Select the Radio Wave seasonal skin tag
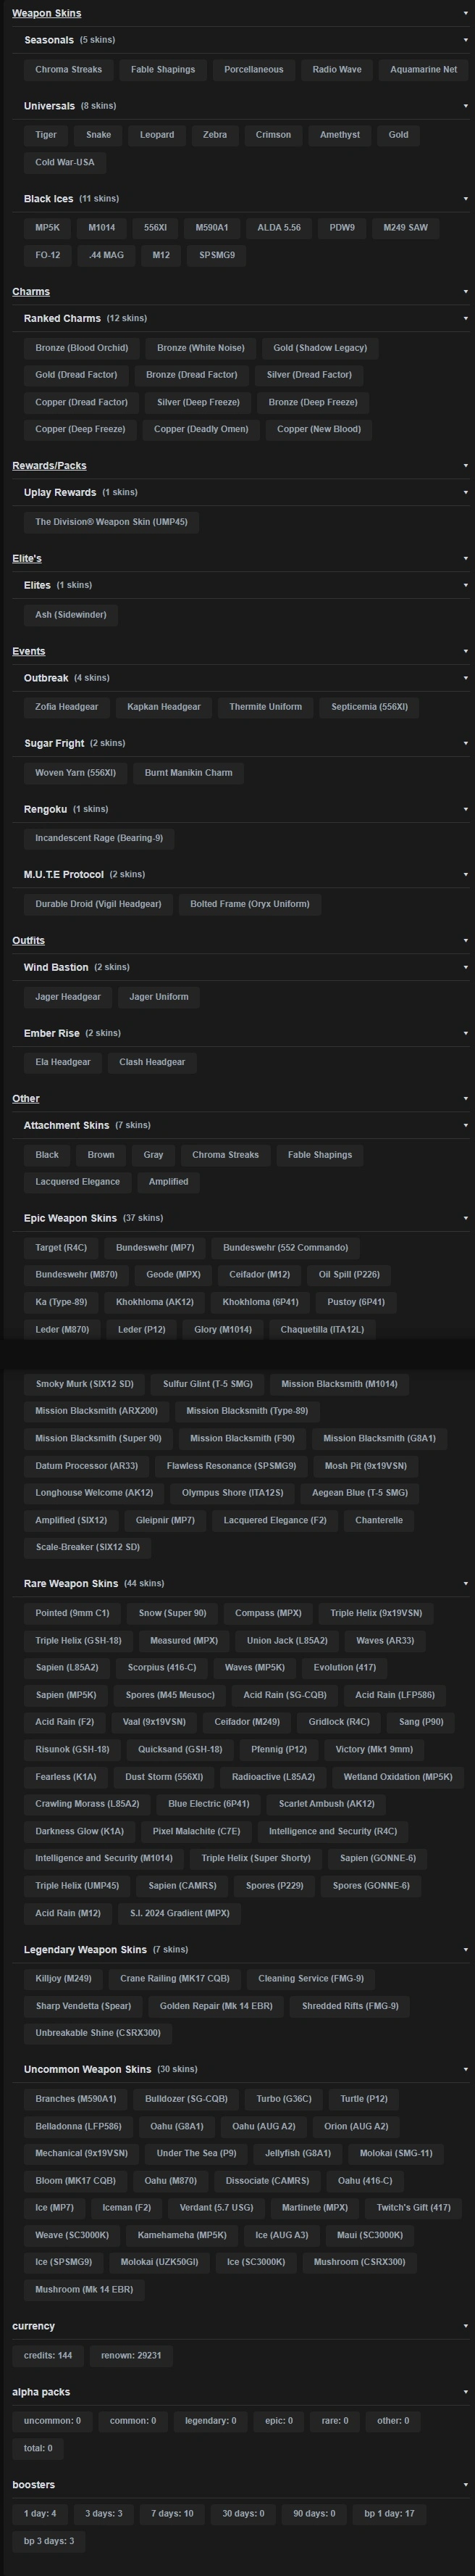 [x=336, y=70]
